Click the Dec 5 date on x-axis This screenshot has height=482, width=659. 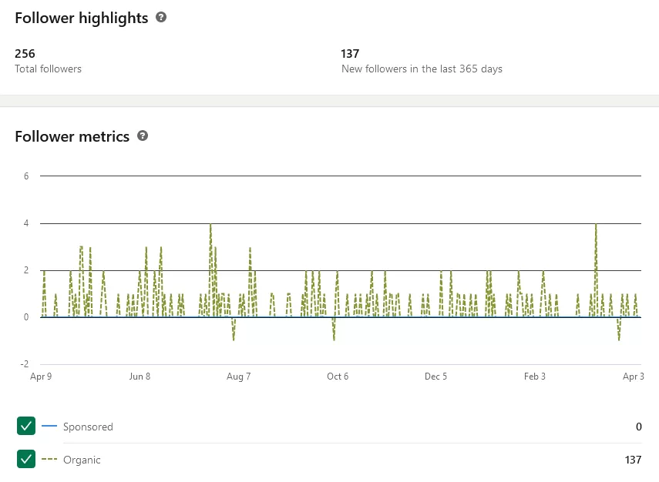pyautogui.click(x=436, y=377)
